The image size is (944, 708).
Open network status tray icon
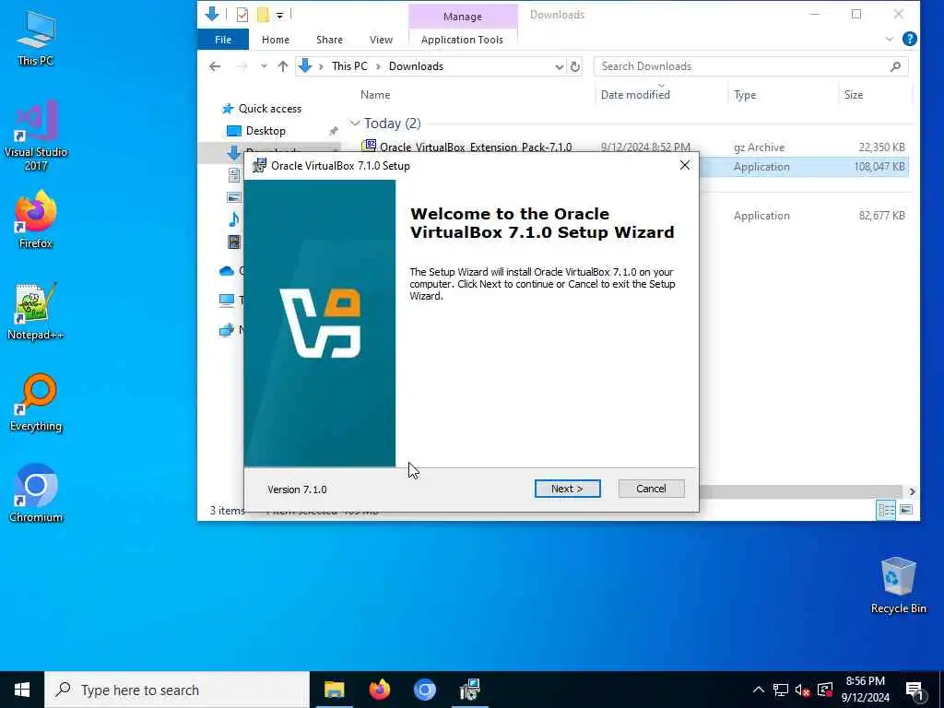pyautogui.click(x=781, y=690)
